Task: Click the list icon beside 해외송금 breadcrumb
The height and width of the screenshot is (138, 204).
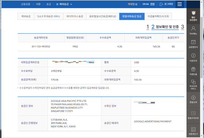Action: pyautogui.click(x=57, y=4)
